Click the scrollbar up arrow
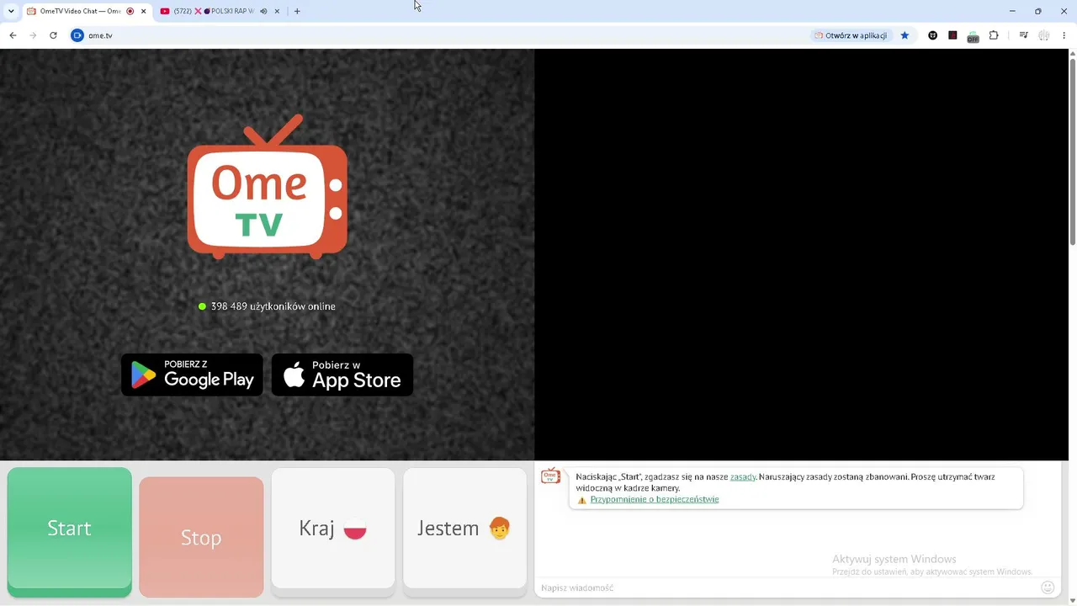 pos(1072,54)
